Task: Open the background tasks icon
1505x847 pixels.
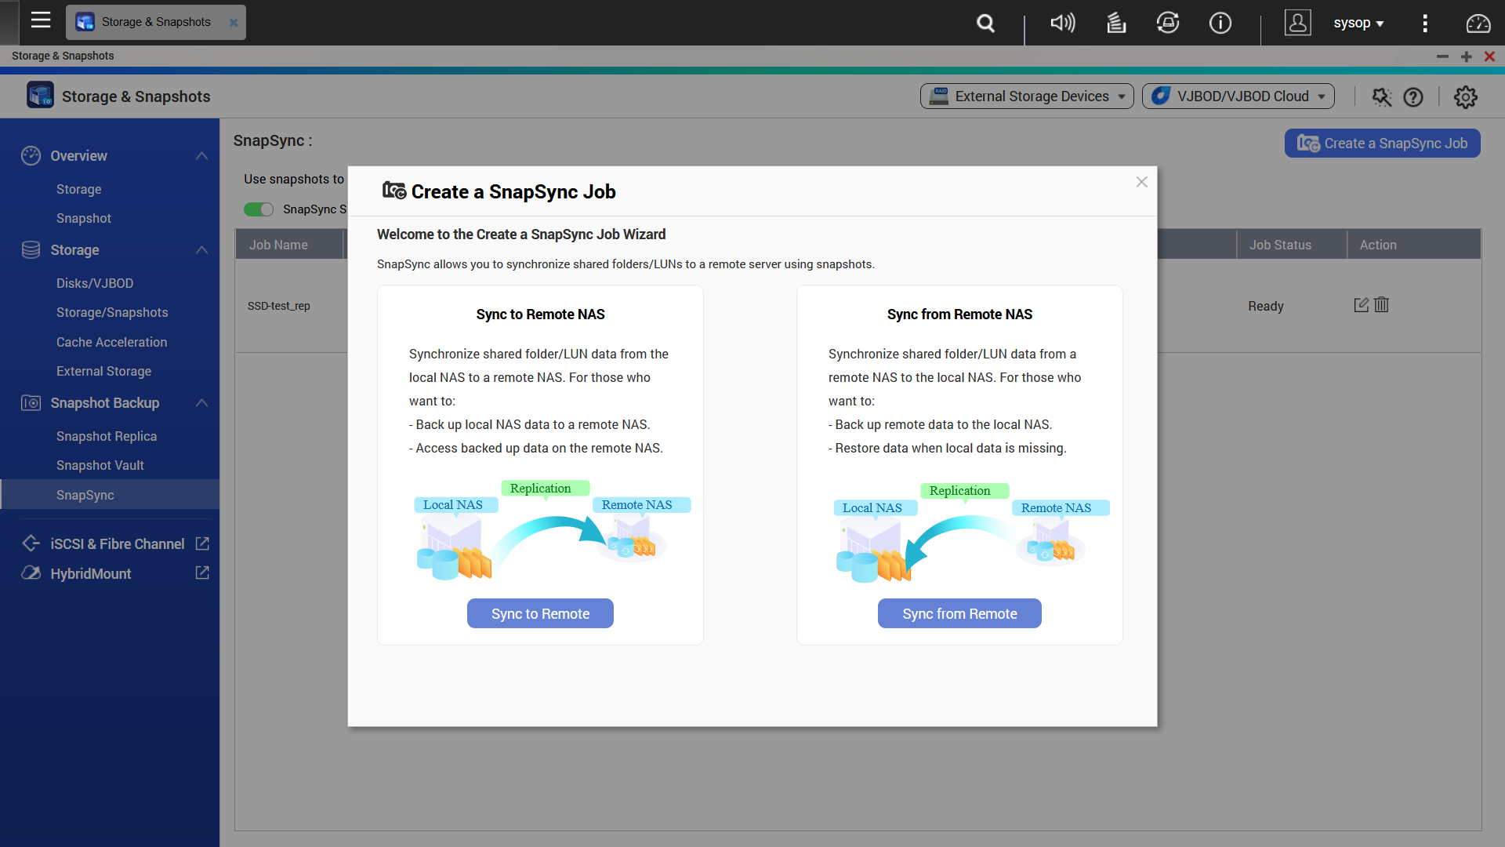Action: click(1115, 24)
